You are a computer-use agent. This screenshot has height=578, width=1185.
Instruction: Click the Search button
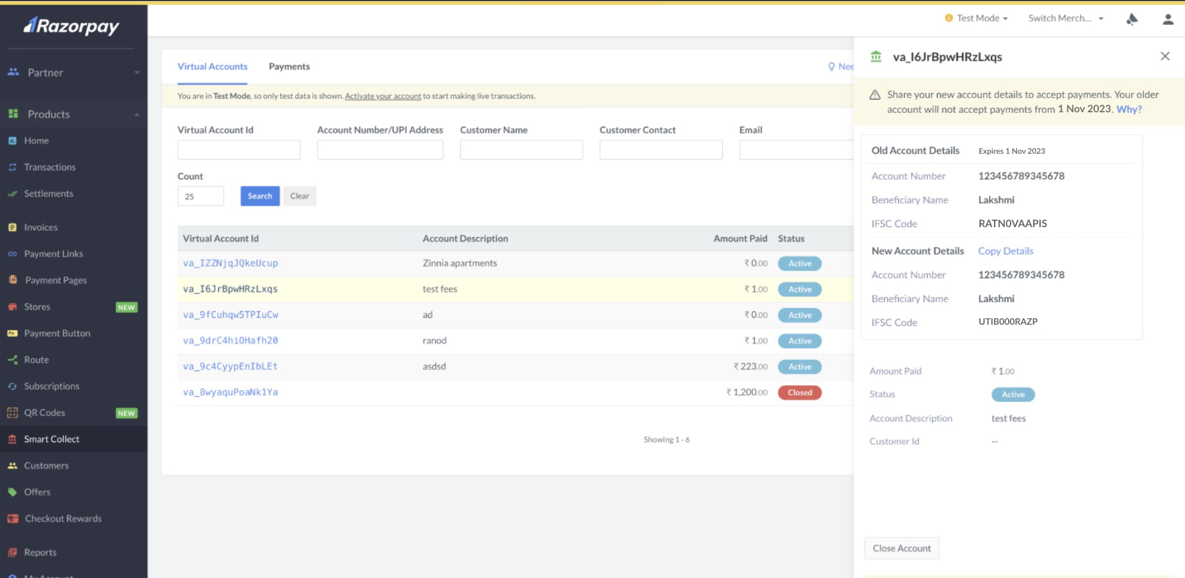pyautogui.click(x=260, y=196)
